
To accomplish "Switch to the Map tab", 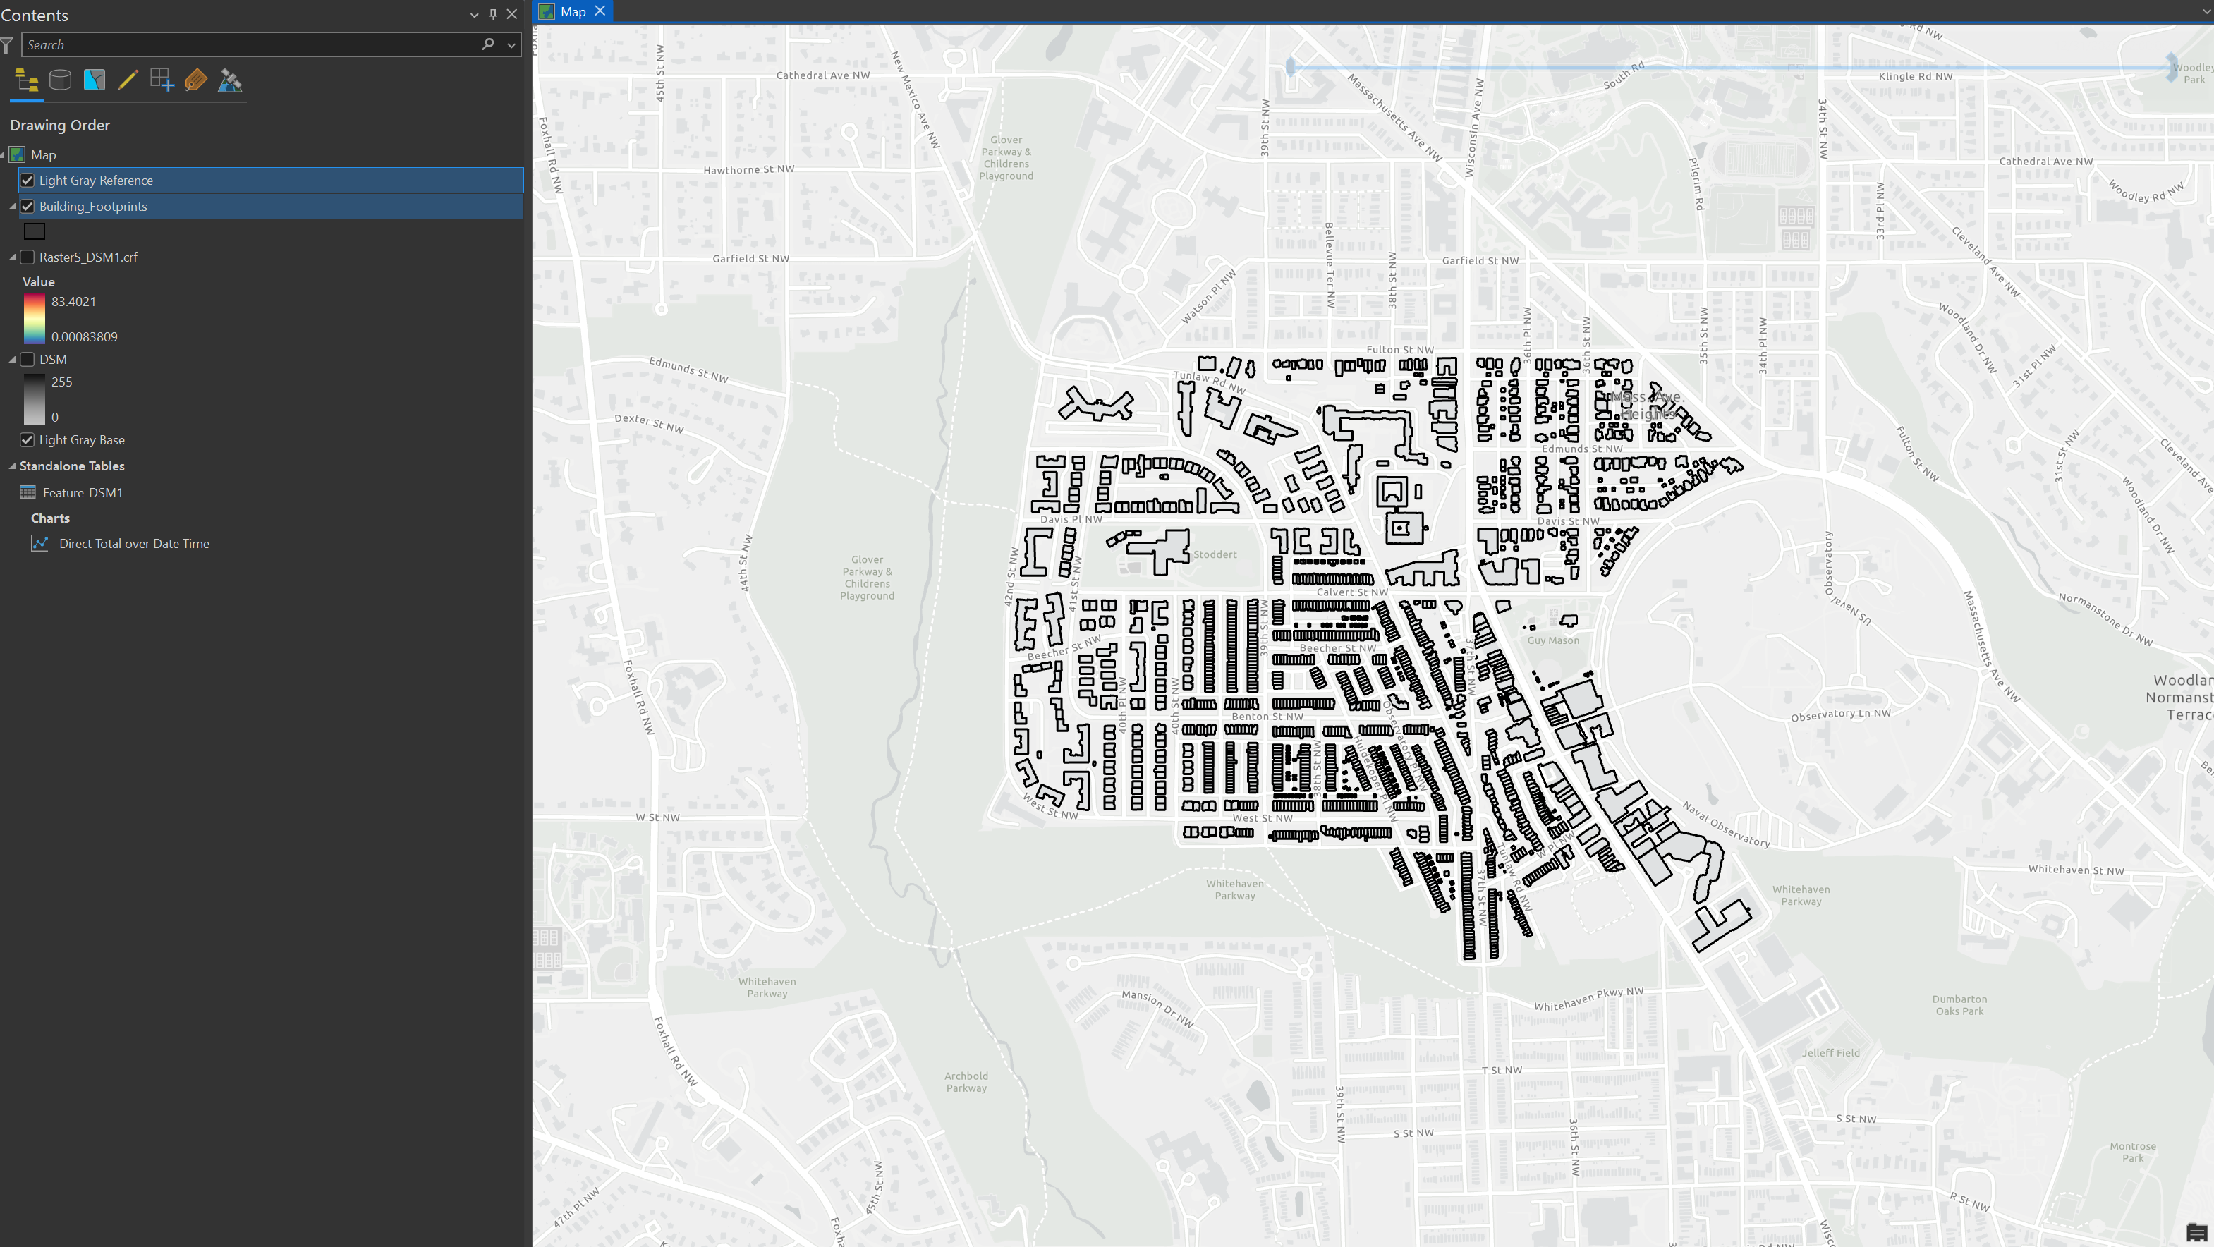I will coord(574,11).
